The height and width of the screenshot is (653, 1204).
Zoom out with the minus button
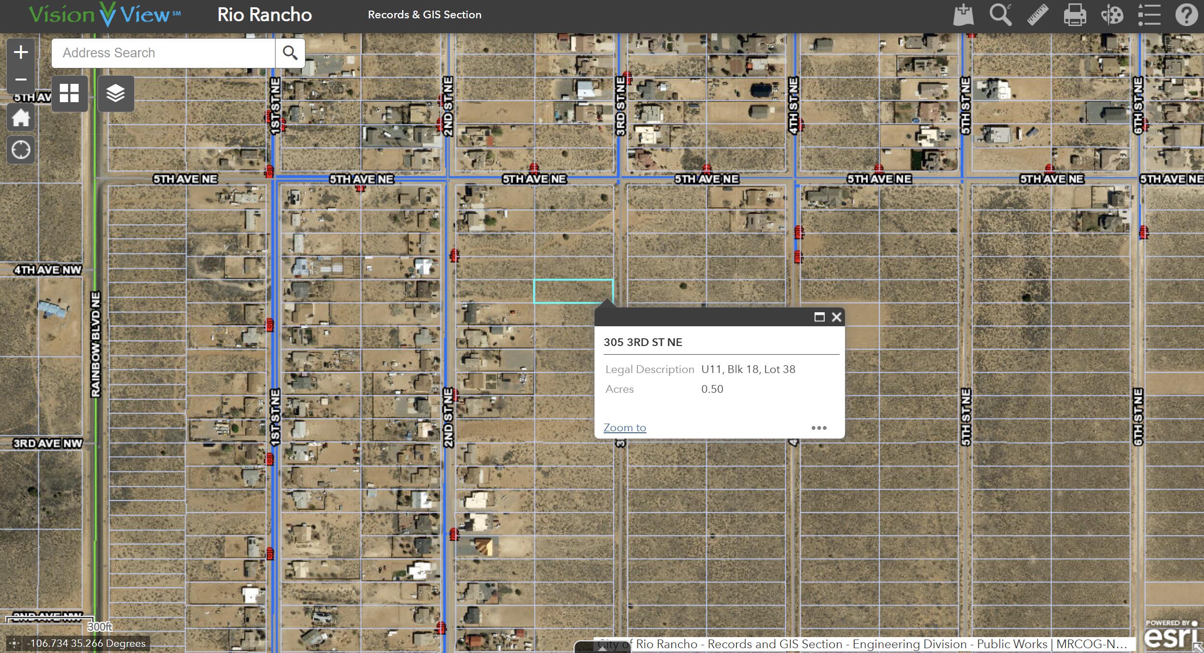tap(21, 80)
